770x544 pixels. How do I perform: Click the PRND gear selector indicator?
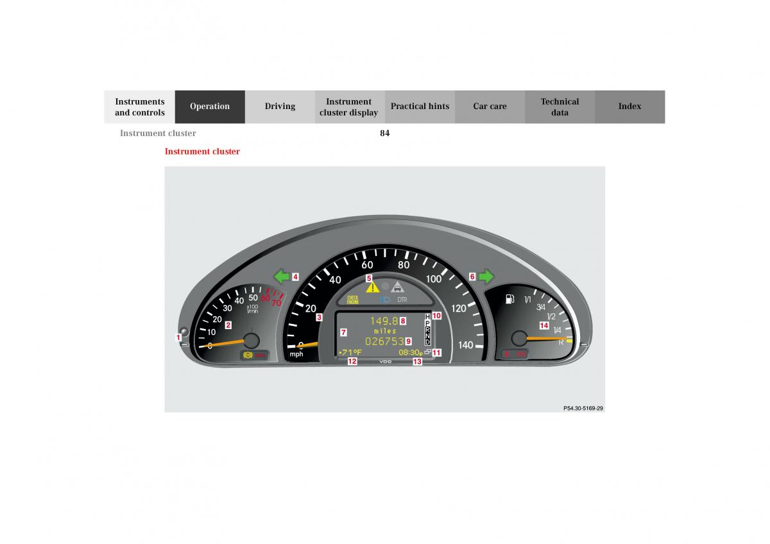click(x=427, y=330)
